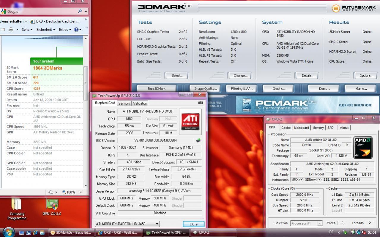The image size is (380, 237).
Task: Click the Google search input field
Action: click(x=42, y=11)
